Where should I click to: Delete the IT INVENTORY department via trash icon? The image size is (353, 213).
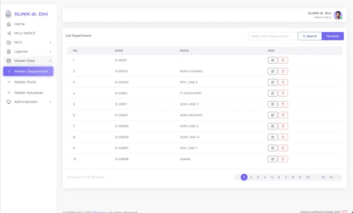click(x=283, y=93)
